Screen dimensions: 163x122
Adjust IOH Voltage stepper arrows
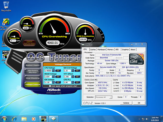[x=53, y=82]
